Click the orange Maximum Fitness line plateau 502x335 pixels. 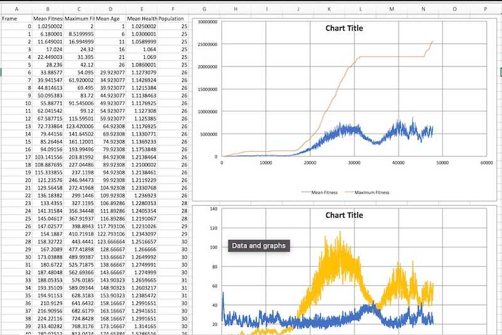(389, 57)
